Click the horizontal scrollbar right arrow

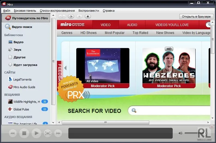pyautogui.click(x=208, y=122)
